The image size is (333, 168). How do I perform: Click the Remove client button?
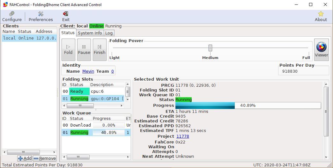point(45,158)
